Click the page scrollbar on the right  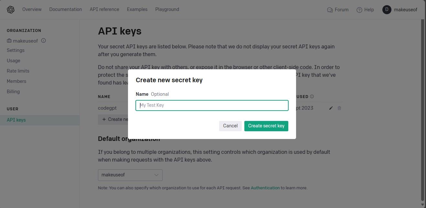[423, 97]
